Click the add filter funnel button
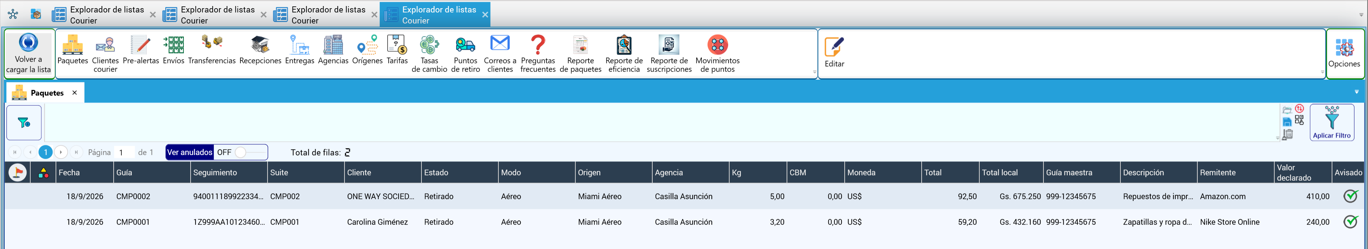Image resolution: width=1368 pixels, height=249 pixels. tap(24, 123)
